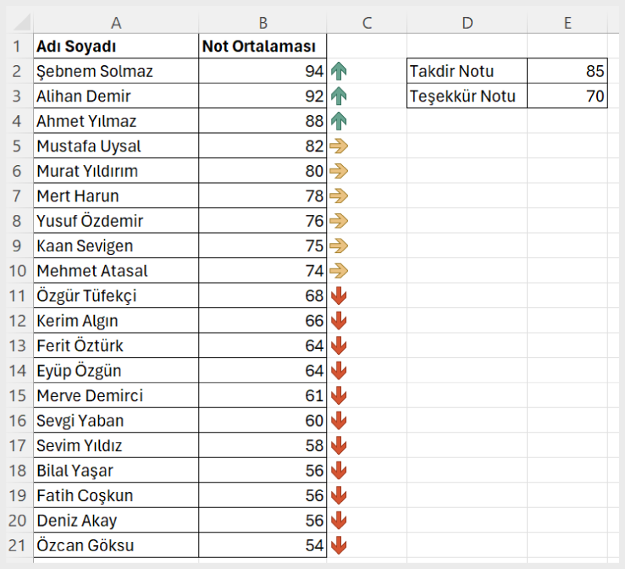
Task: Select row 21 header
Action: point(17,545)
